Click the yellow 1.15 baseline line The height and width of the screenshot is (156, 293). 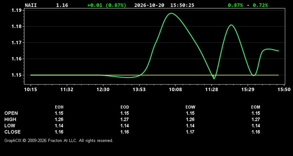tap(155, 75)
